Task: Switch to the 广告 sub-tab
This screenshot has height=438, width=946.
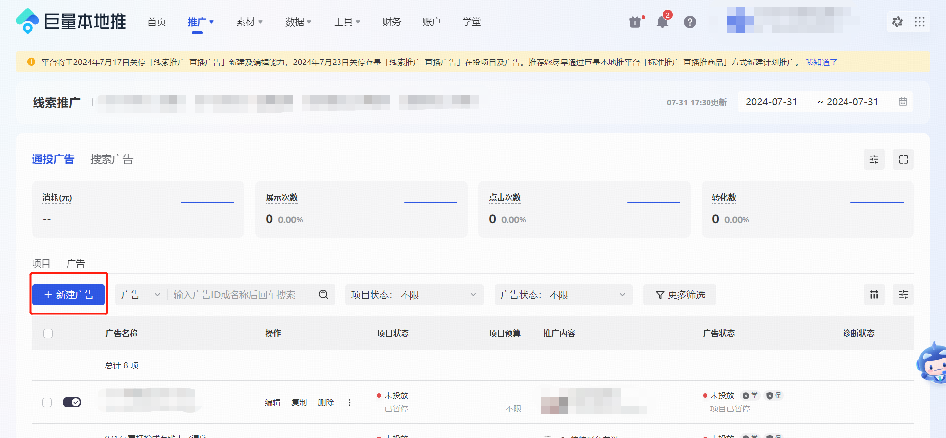Action: click(76, 263)
